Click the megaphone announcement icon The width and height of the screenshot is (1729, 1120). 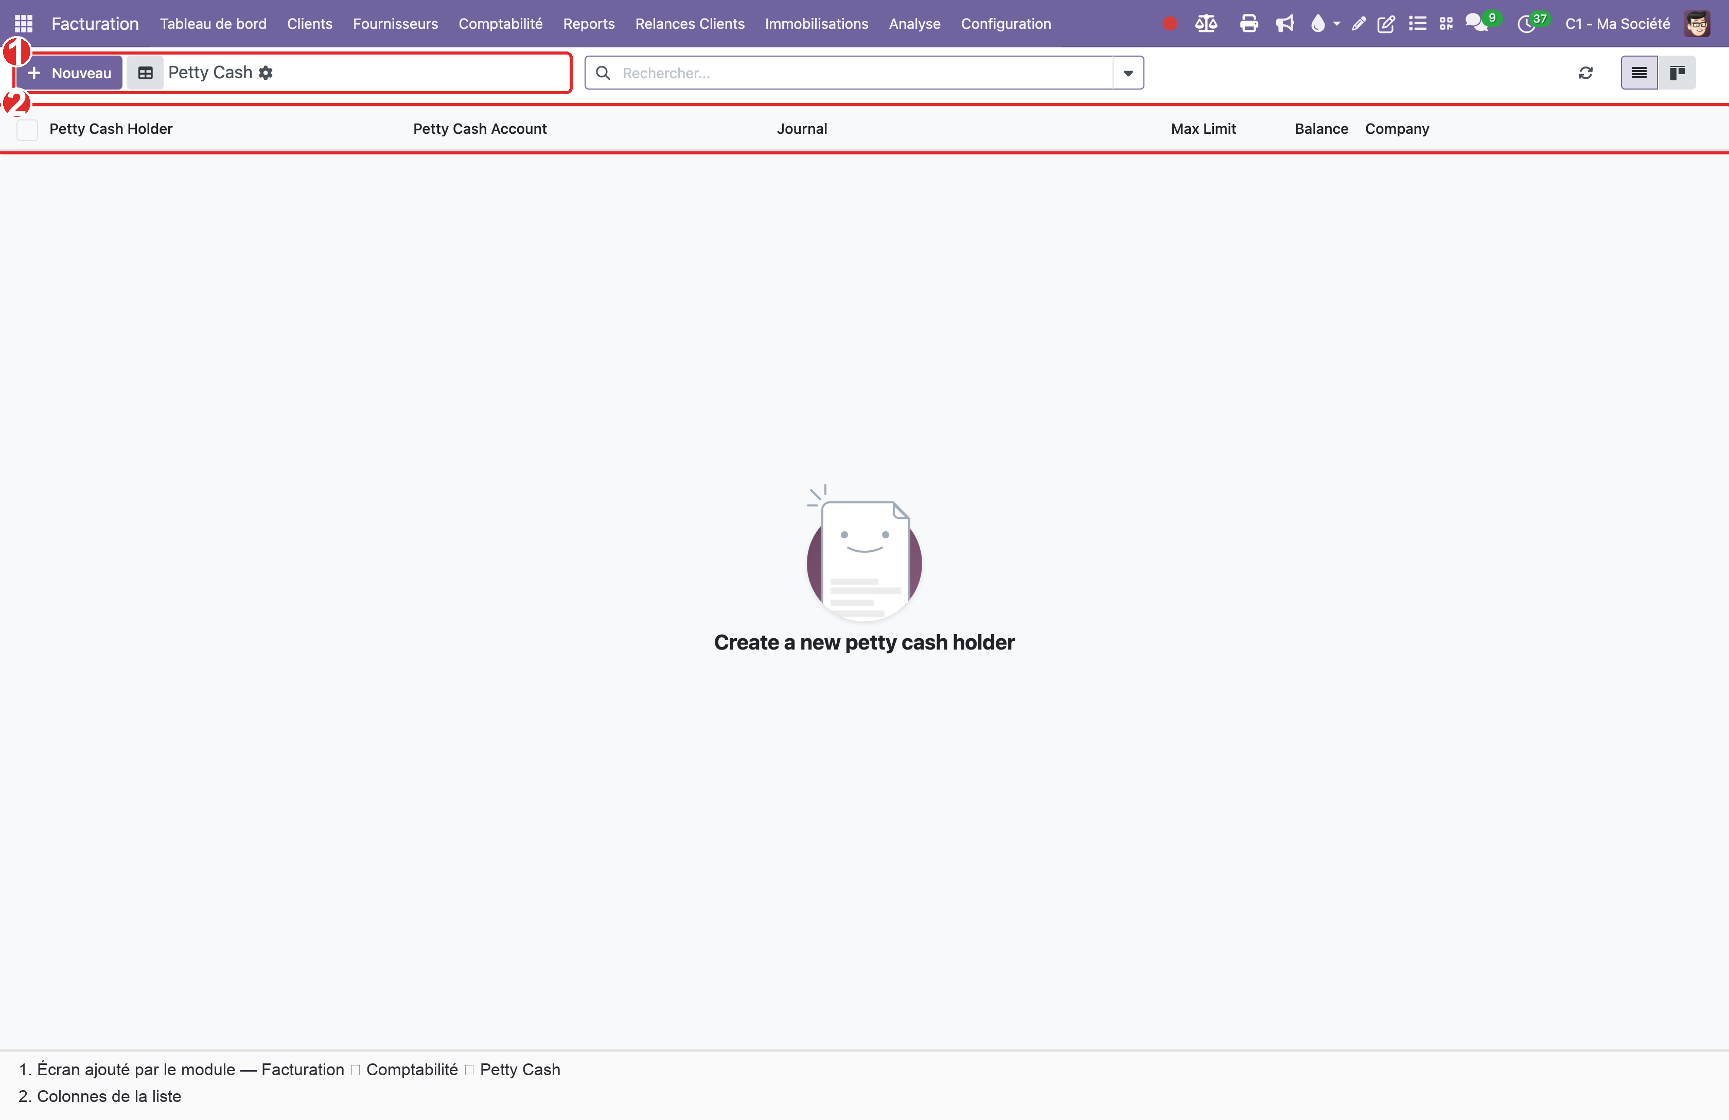(1284, 23)
